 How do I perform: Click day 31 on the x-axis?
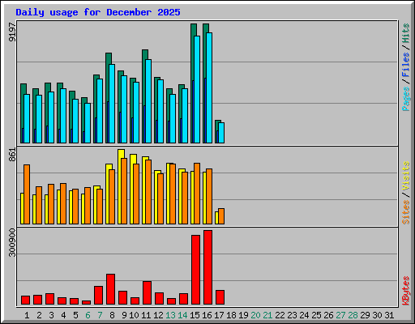pos(389,315)
